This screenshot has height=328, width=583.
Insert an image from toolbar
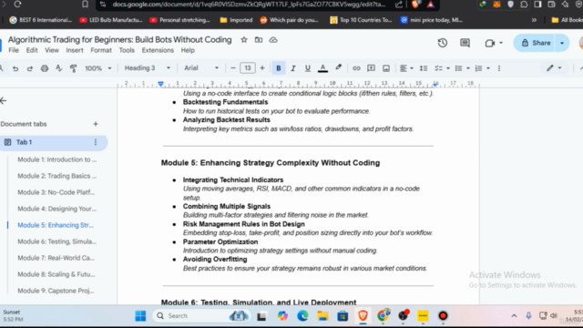[x=386, y=68]
